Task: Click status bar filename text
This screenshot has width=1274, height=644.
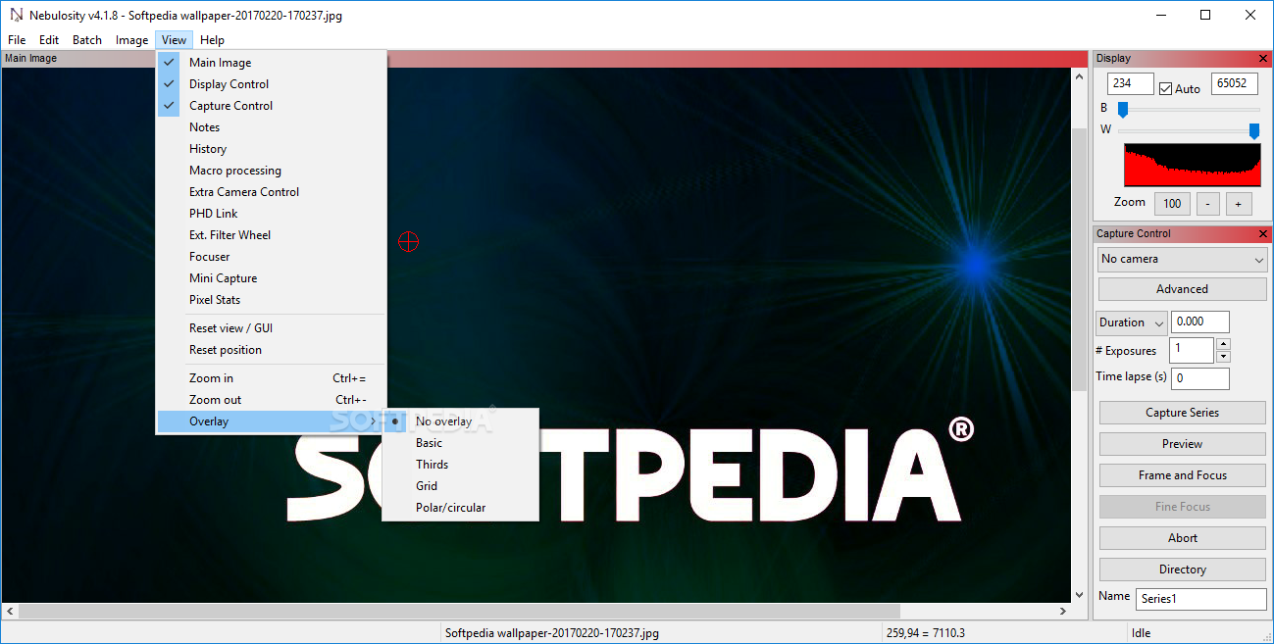Action: 551,633
